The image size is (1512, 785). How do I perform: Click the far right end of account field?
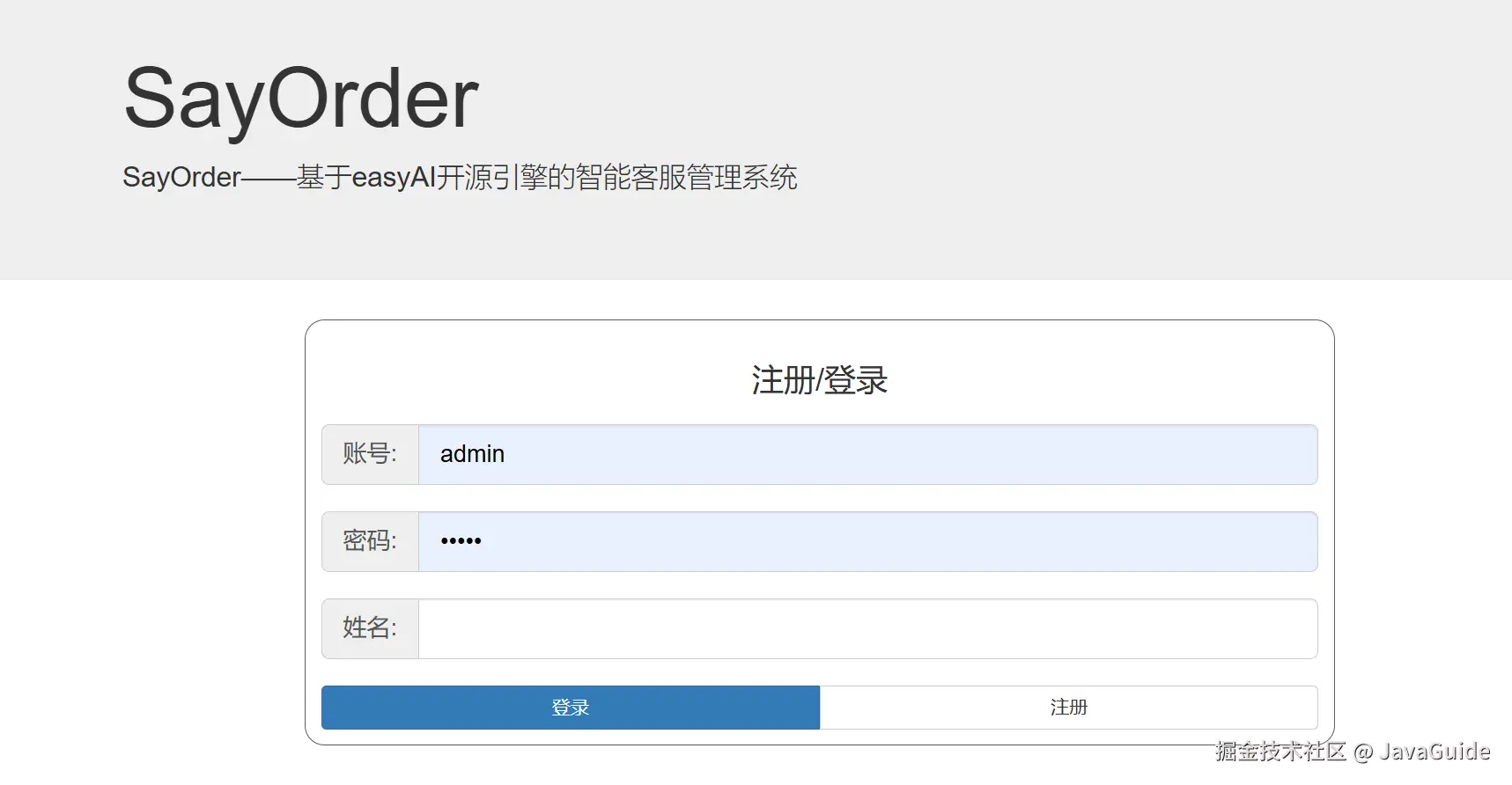click(x=1299, y=454)
